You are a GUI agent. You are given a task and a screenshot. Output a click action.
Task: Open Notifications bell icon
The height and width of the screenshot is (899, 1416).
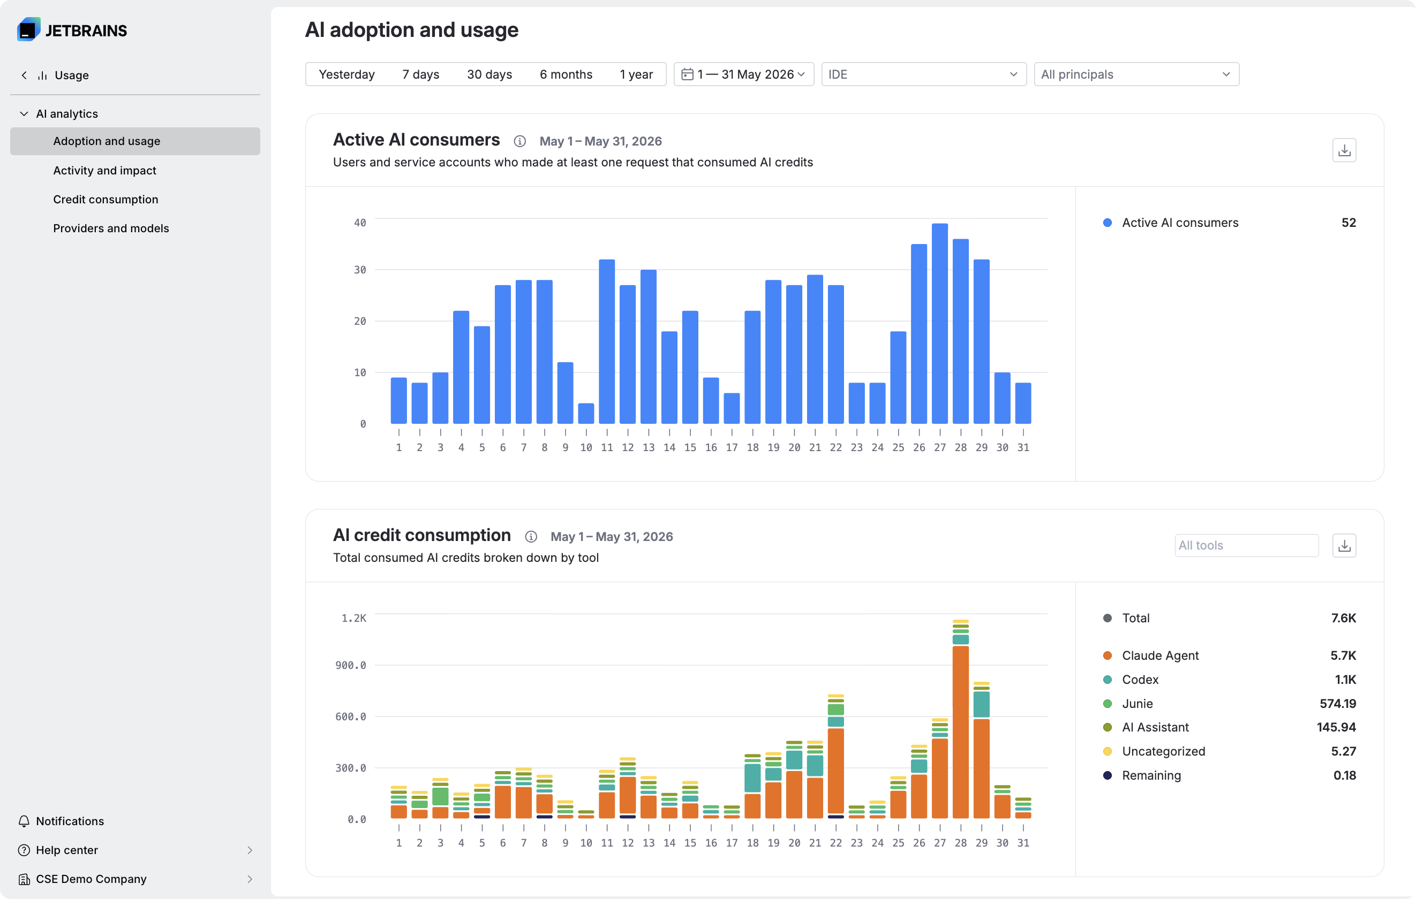click(x=24, y=821)
